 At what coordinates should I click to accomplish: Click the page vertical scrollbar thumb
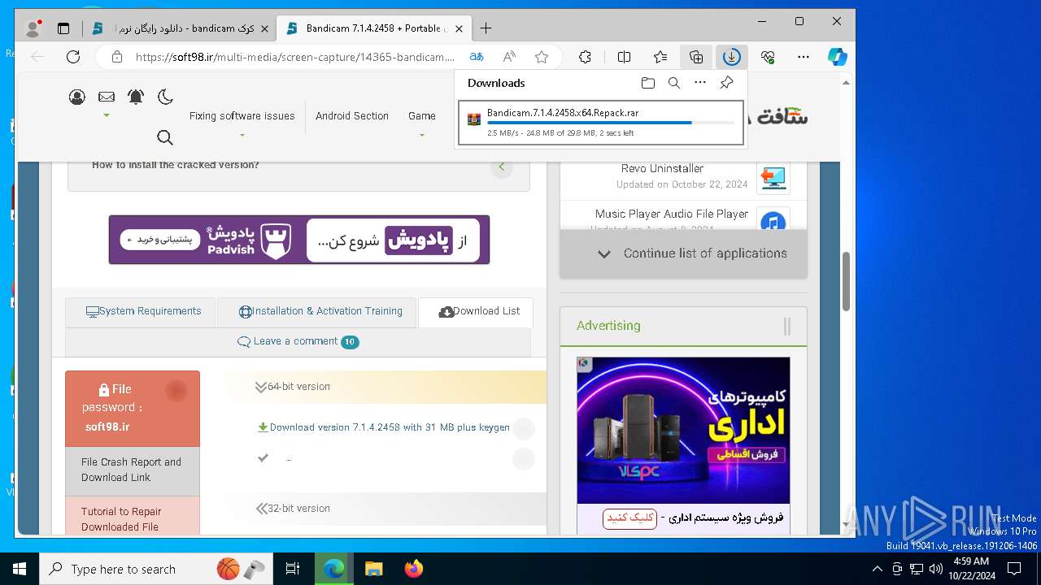(846, 281)
